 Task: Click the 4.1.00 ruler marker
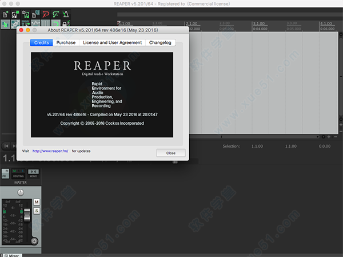(326, 23)
